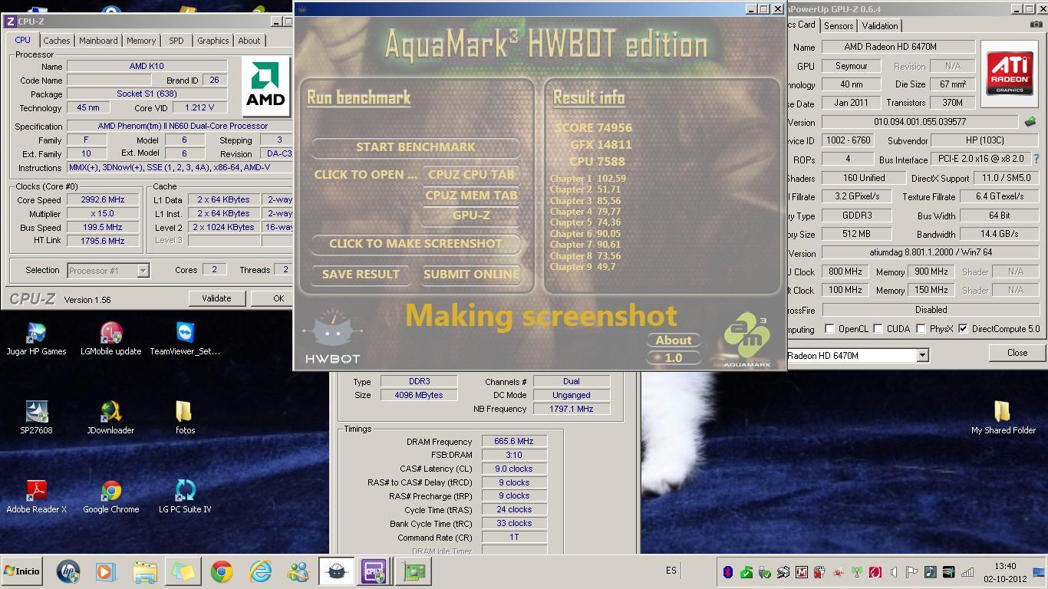The image size is (1048, 589).
Task: Click the Validate button in CPU-Z
Action: click(216, 298)
